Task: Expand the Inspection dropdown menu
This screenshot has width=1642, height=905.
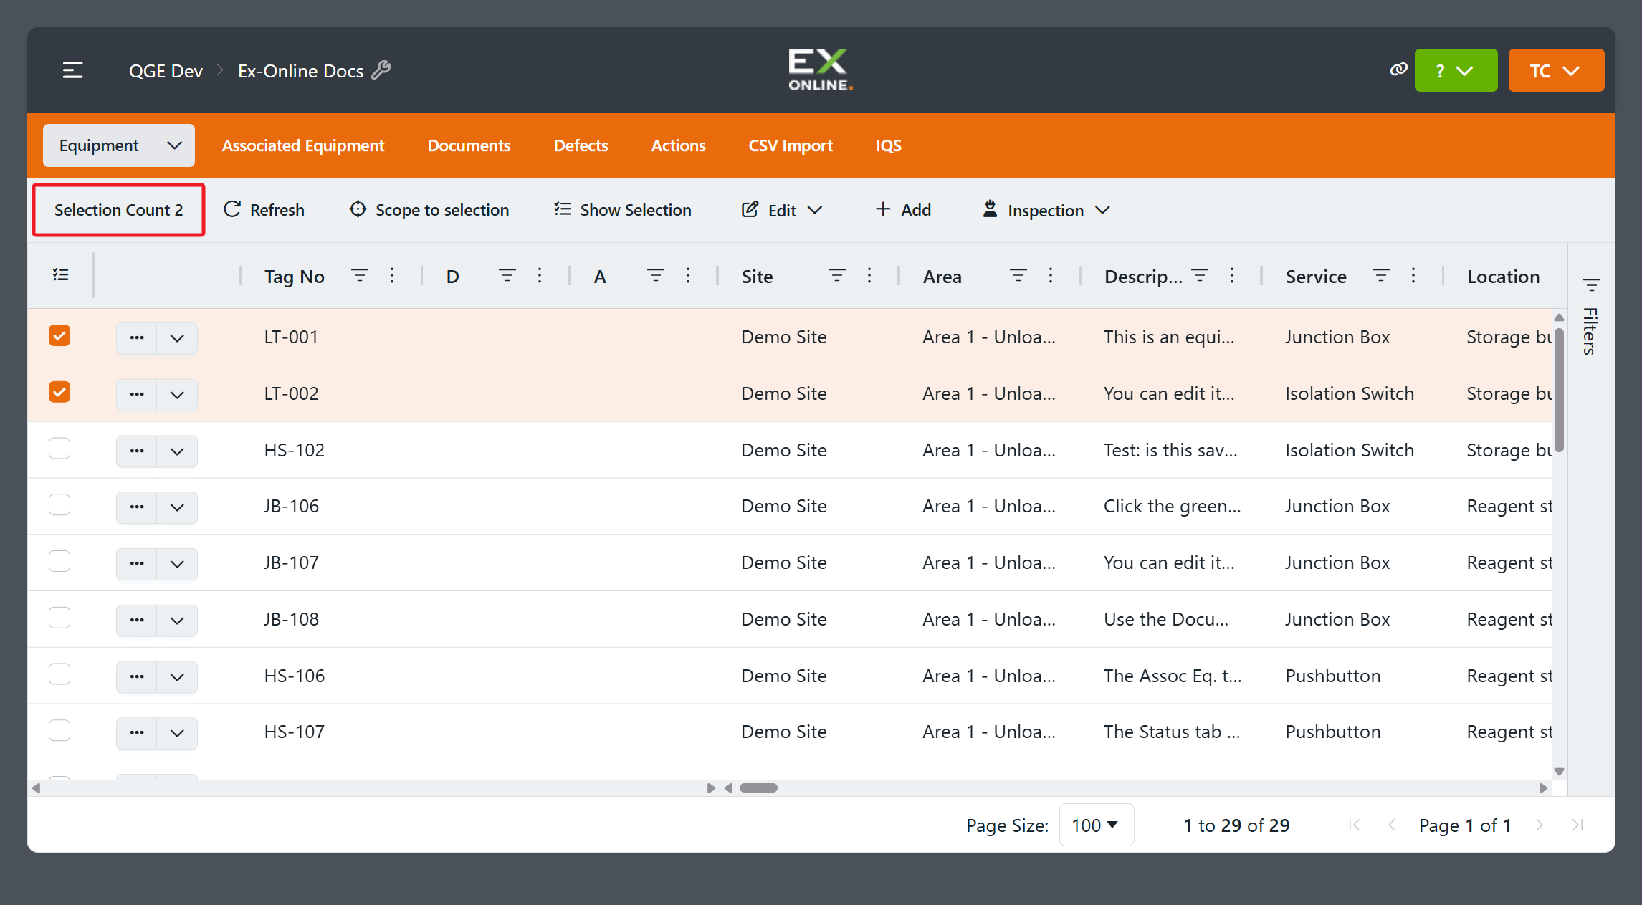Action: tap(1046, 210)
